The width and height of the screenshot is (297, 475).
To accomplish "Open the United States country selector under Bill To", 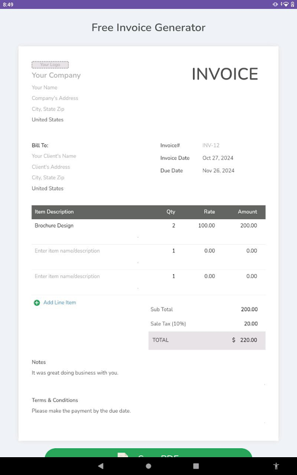I will pyautogui.click(x=48, y=188).
